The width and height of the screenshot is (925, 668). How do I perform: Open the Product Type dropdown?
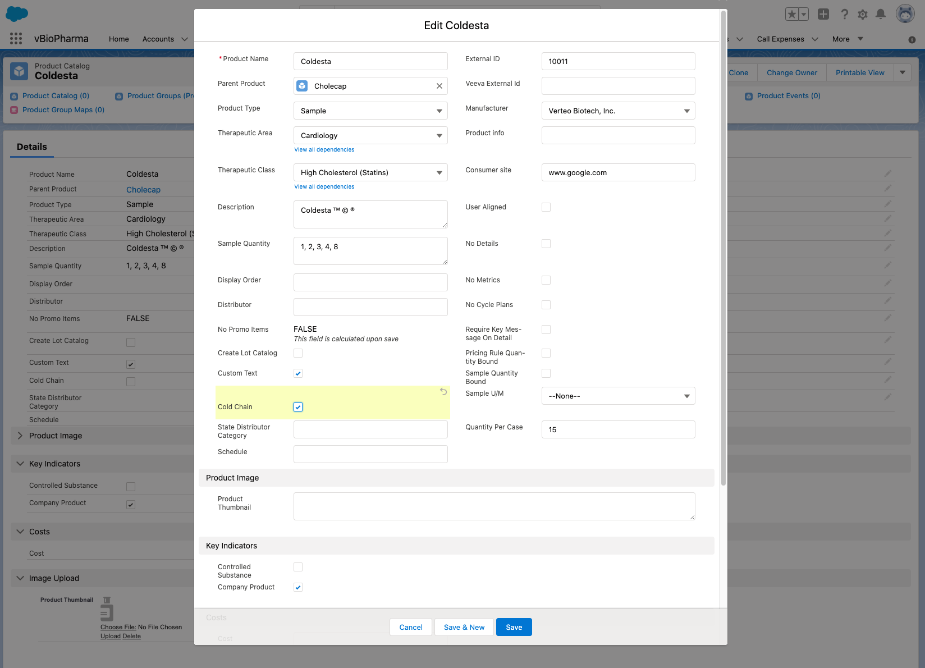tap(370, 111)
